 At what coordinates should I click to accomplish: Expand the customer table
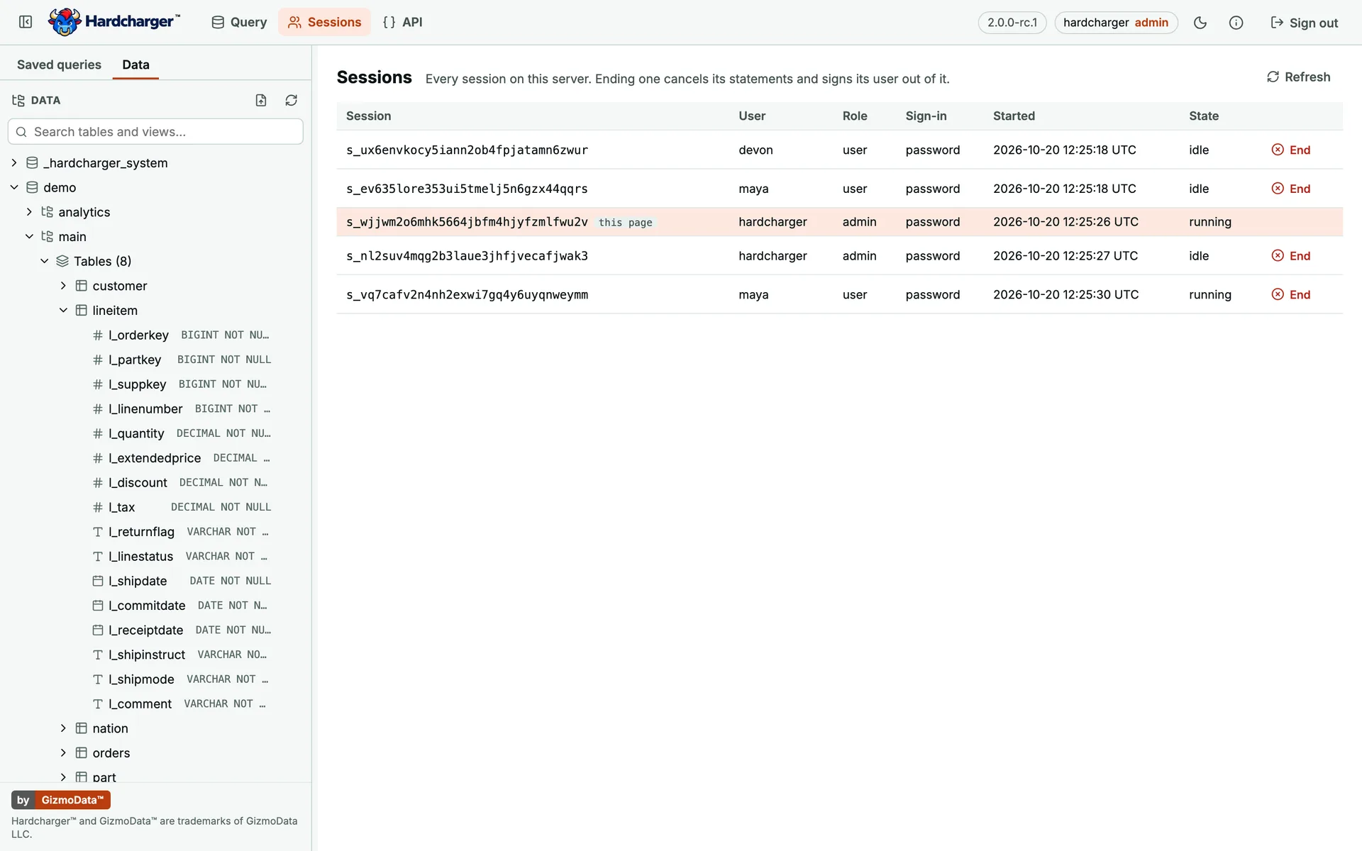[63, 286]
